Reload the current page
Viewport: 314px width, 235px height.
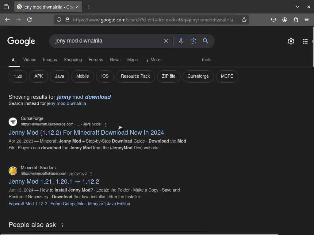pyautogui.click(x=29, y=20)
